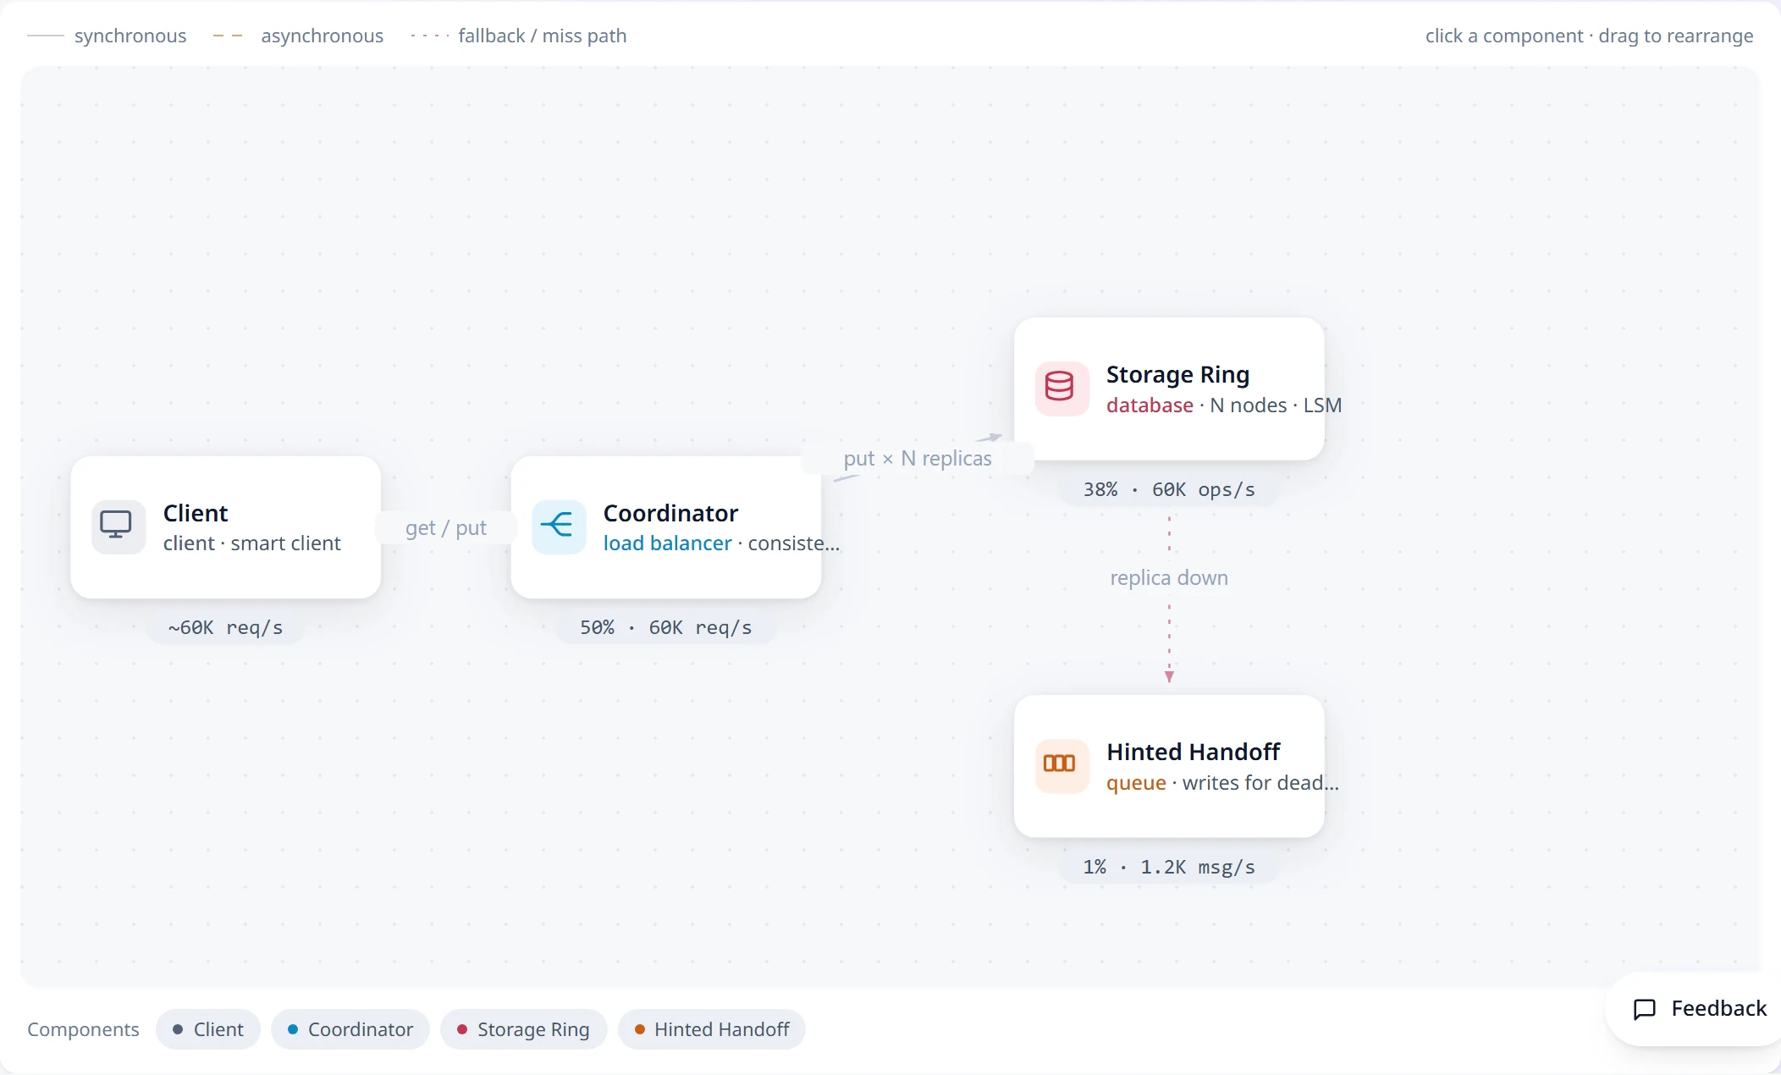Click the red dot in Storage Ring chip
1781x1075 pixels.
pyautogui.click(x=462, y=1029)
